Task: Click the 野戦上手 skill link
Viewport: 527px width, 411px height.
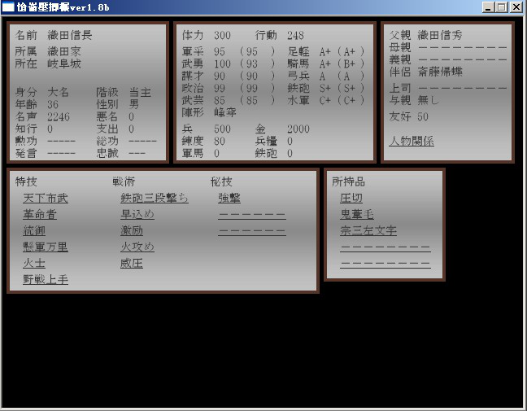Action: point(46,279)
